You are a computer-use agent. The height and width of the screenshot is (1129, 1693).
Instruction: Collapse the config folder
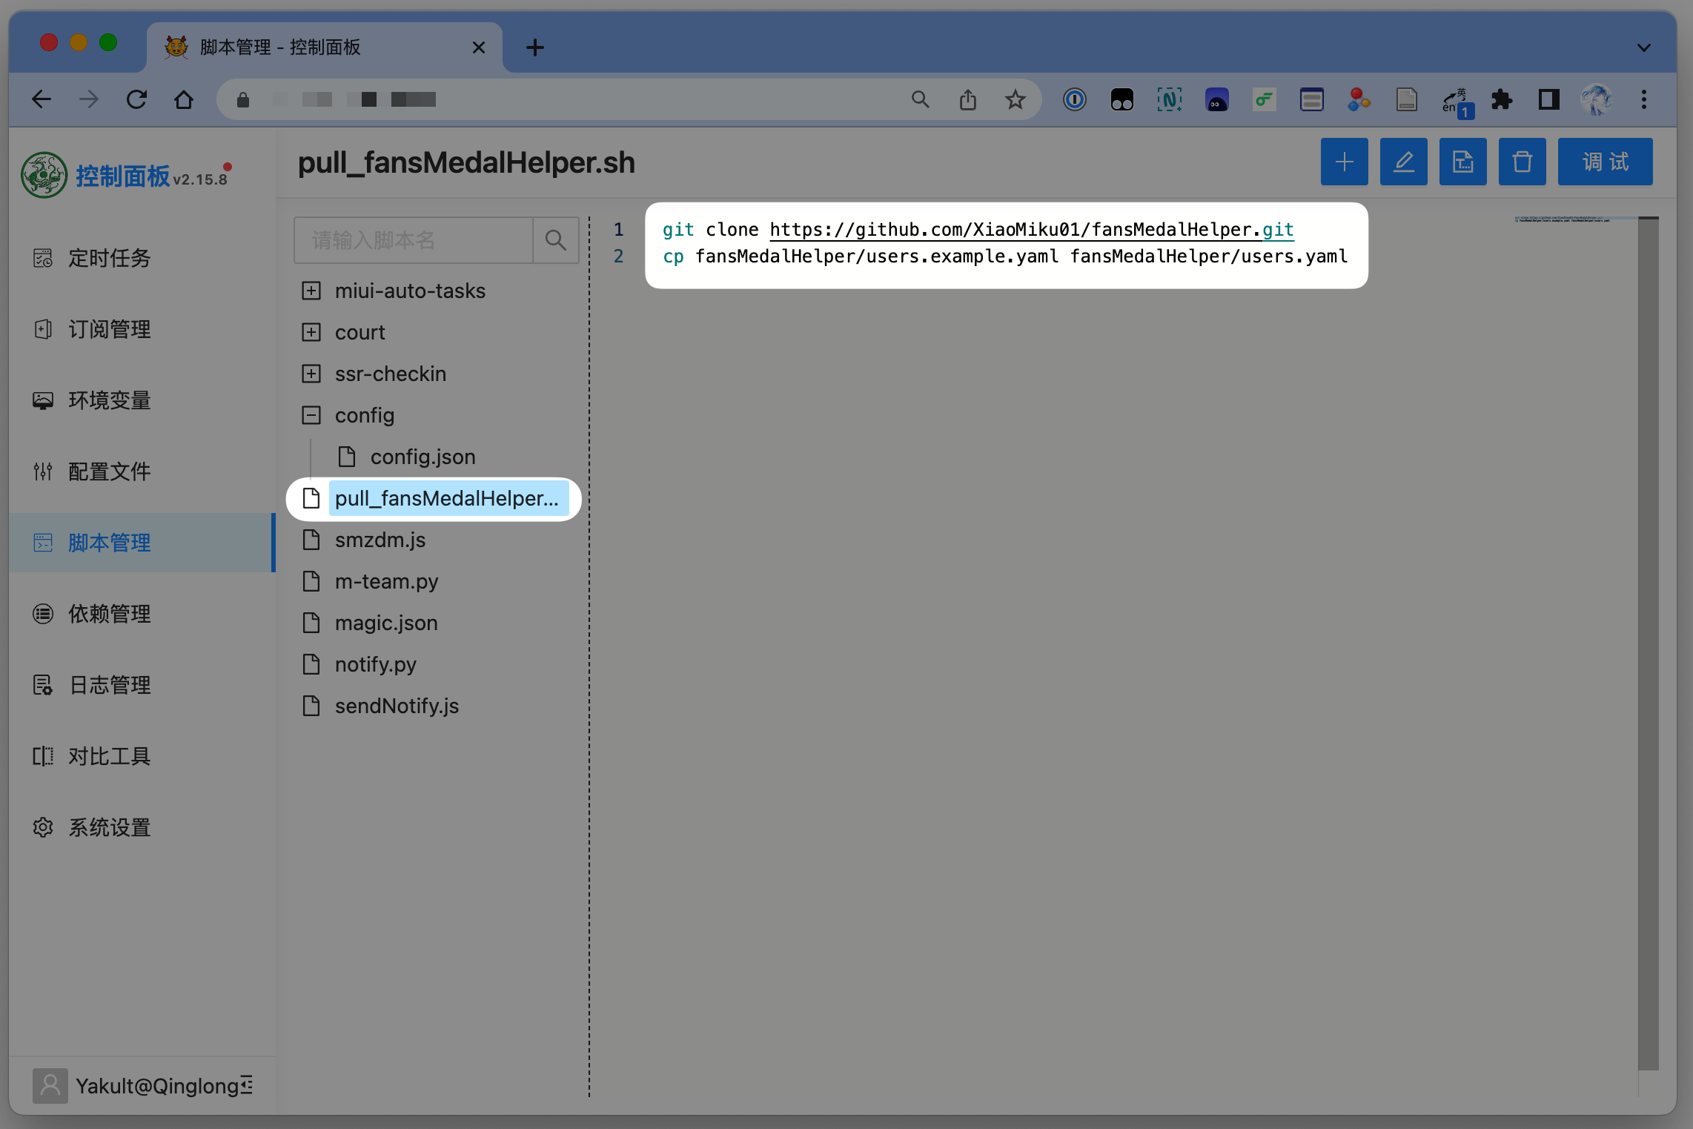point(311,415)
